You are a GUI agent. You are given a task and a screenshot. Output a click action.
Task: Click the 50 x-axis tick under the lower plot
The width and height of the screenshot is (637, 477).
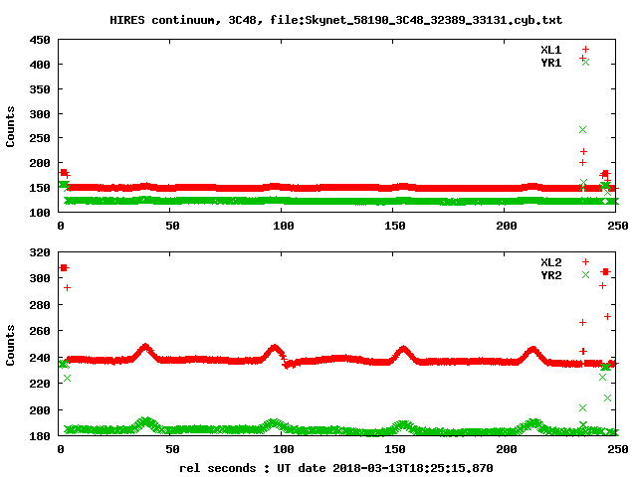(172, 449)
